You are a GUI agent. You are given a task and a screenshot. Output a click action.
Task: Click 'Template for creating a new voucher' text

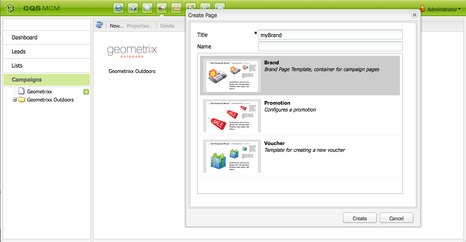pyautogui.click(x=304, y=150)
